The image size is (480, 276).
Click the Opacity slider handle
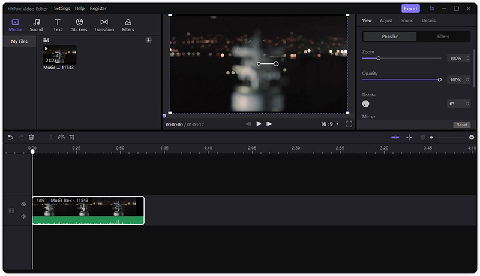coord(440,80)
